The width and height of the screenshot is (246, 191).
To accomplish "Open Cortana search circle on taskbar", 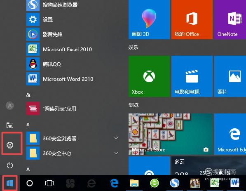I will pyautogui.click(x=30, y=183).
